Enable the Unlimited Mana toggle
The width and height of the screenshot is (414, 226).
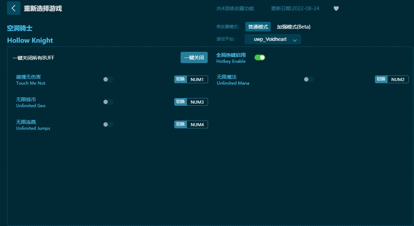click(x=309, y=79)
